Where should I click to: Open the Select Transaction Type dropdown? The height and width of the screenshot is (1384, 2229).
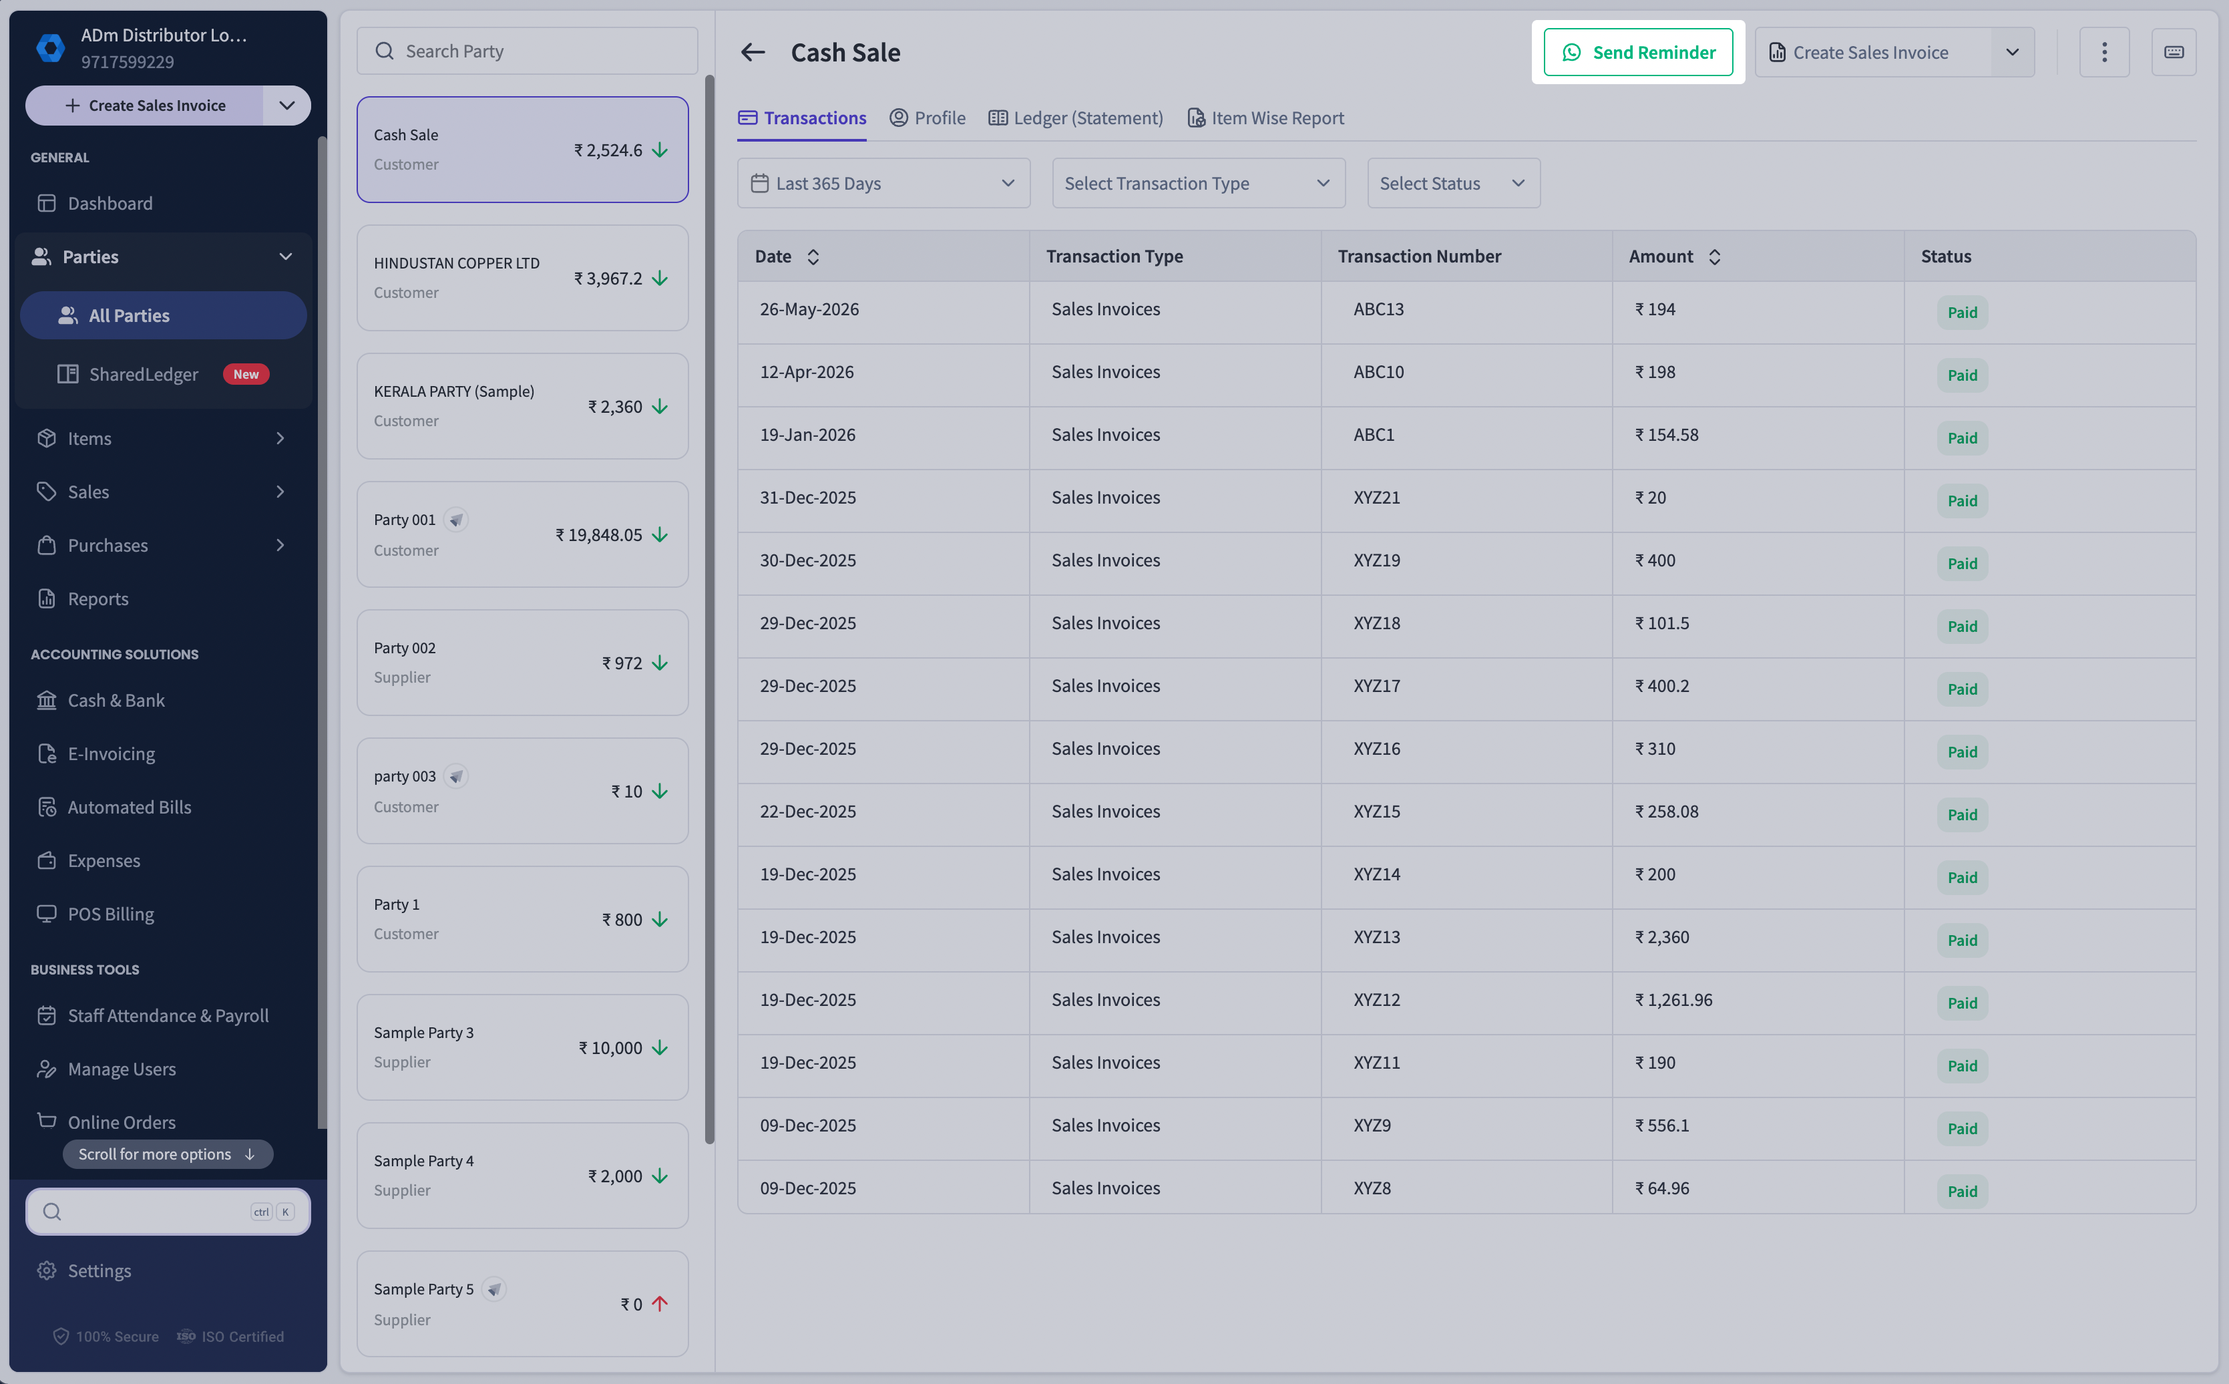coord(1198,183)
